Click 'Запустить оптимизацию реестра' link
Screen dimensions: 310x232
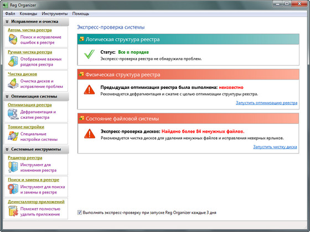pyautogui.click(x=266, y=103)
